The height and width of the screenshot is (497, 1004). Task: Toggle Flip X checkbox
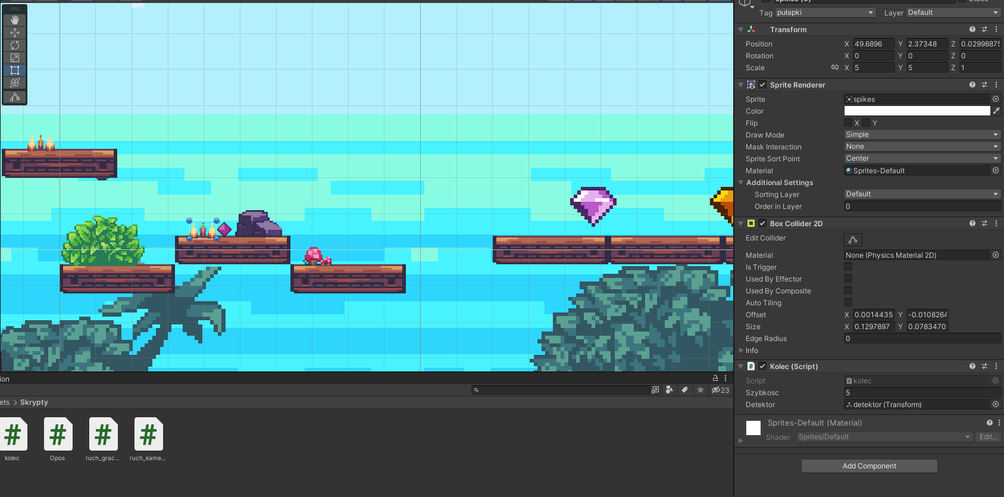(848, 123)
